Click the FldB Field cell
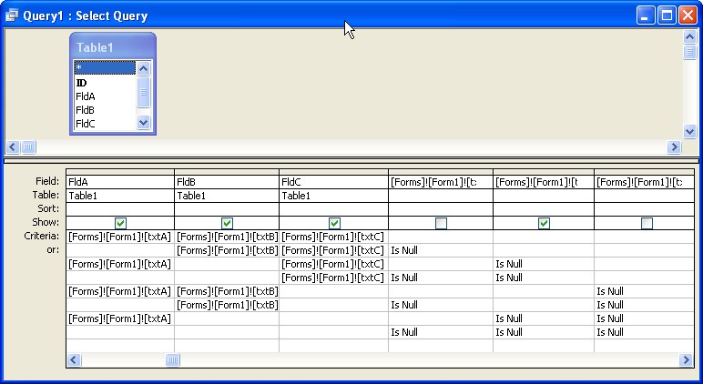This screenshot has height=384, width=703. pyautogui.click(x=227, y=182)
